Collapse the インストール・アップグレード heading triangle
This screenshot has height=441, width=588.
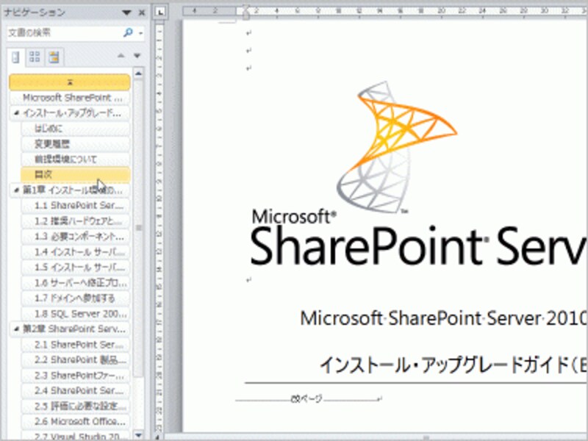pos(15,113)
